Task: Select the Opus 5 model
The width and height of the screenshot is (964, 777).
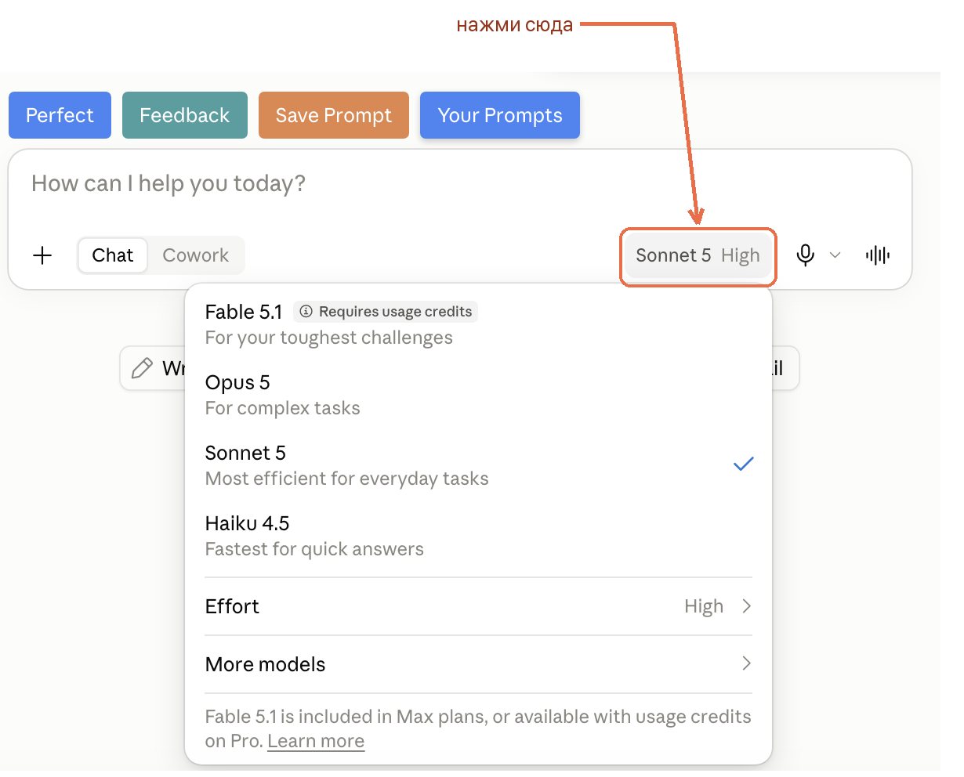Action: [478, 395]
